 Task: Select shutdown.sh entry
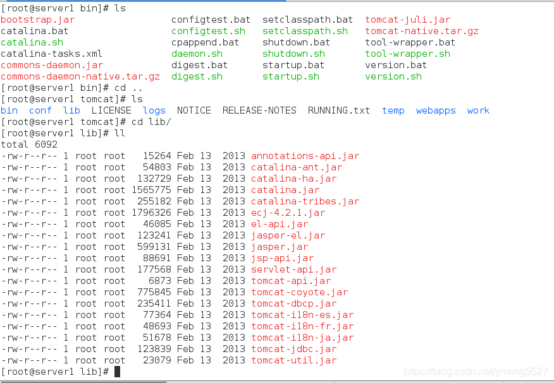pos(294,54)
